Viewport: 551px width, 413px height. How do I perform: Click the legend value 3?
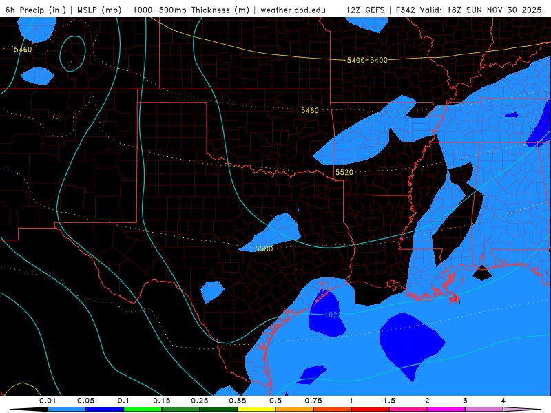pyautogui.click(x=465, y=401)
